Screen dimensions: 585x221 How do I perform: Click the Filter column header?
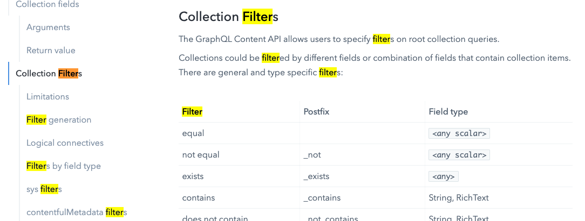tap(192, 112)
